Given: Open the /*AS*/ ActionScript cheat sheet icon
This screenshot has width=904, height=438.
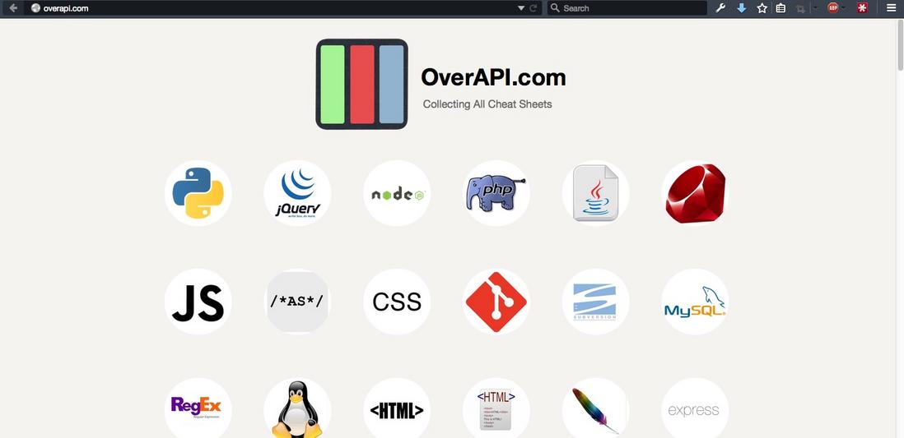Looking at the screenshot, I should click(297, 302).
